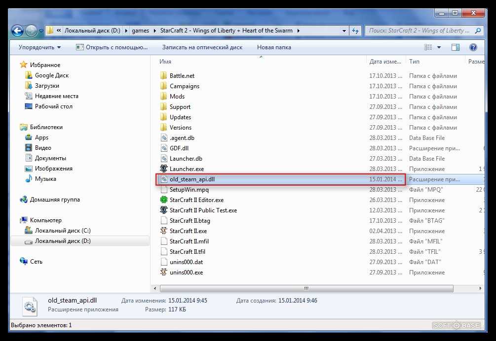Expand arrow after games breadcrumb
This screenshot has height=341, width=496.
(x=154, y=31)
